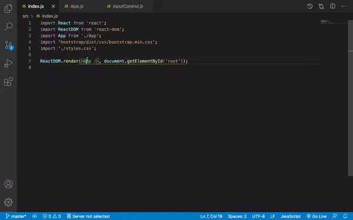The image size is (353, 220).
Task: Close the index.js editor tab
Action: click(53, 6)
